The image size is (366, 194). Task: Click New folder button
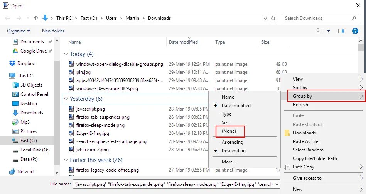pos(53,31)
